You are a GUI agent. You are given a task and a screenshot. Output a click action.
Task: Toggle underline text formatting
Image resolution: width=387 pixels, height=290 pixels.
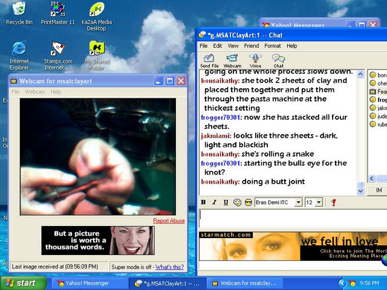(226, 202)
